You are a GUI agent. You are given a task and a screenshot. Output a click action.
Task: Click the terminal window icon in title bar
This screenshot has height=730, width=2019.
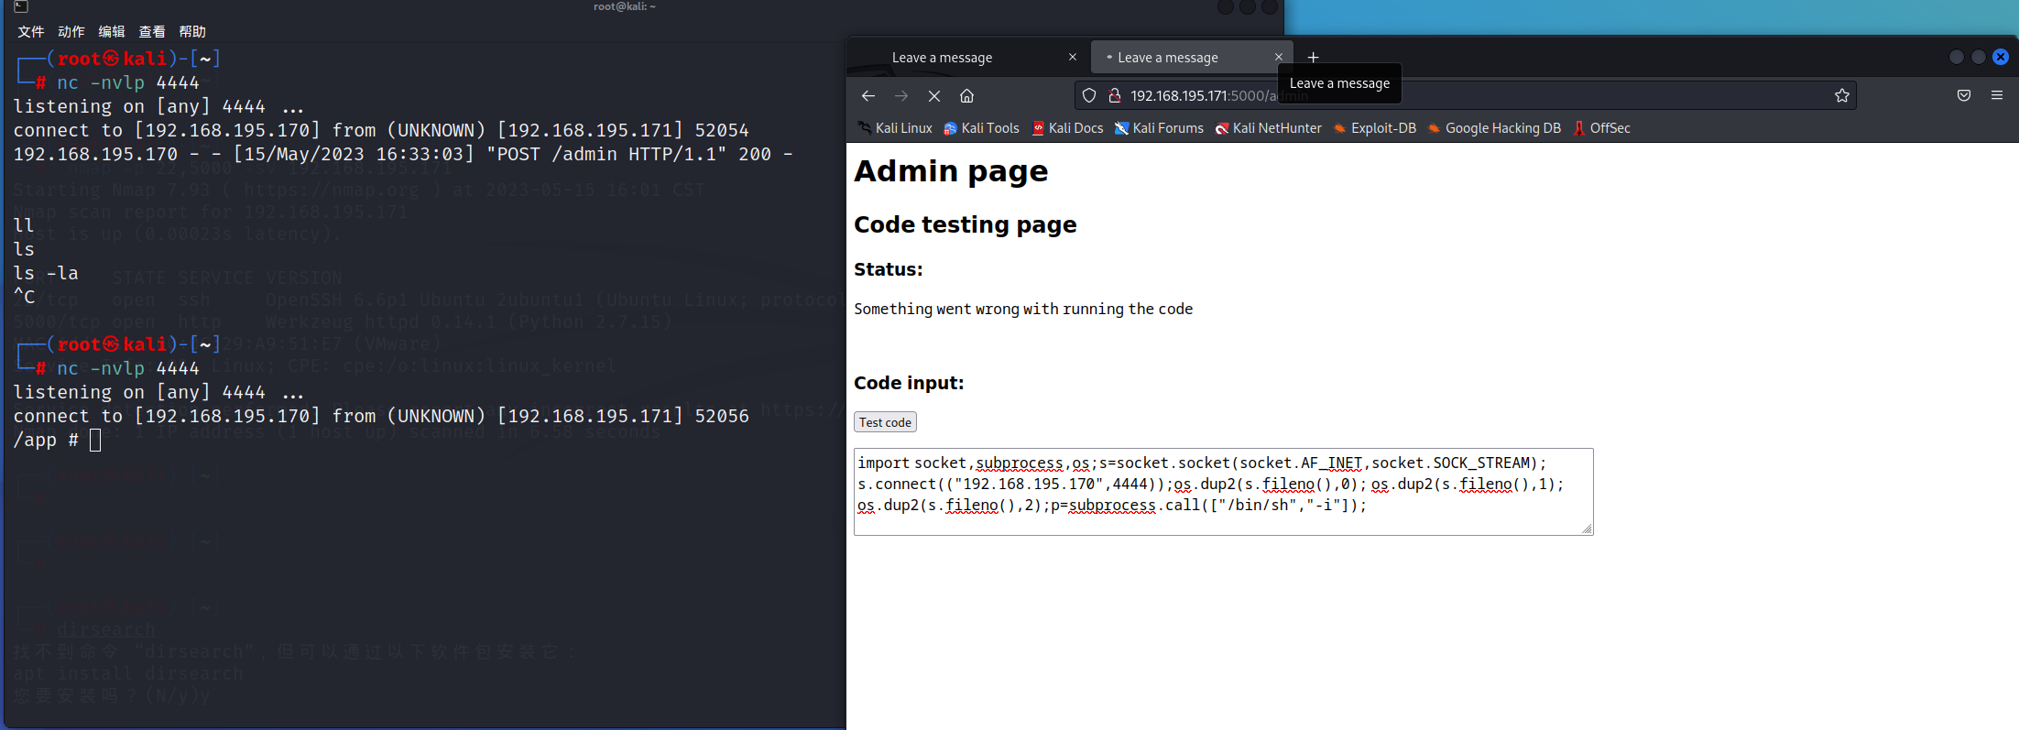click(20, 6)
